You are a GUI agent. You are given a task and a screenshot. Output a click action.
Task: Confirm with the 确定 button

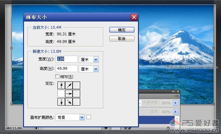[122, 30]
